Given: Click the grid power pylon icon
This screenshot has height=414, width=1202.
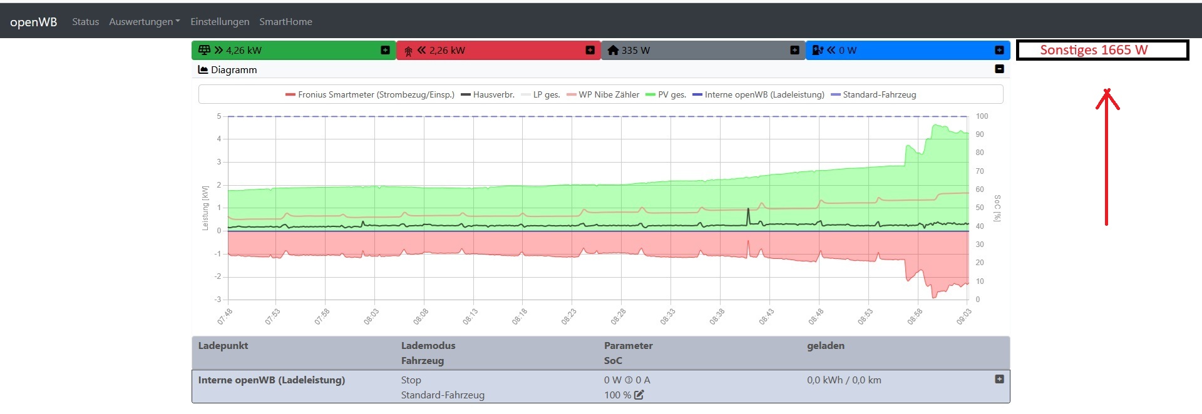Looking at the screenshot, I should coord(408,51).
